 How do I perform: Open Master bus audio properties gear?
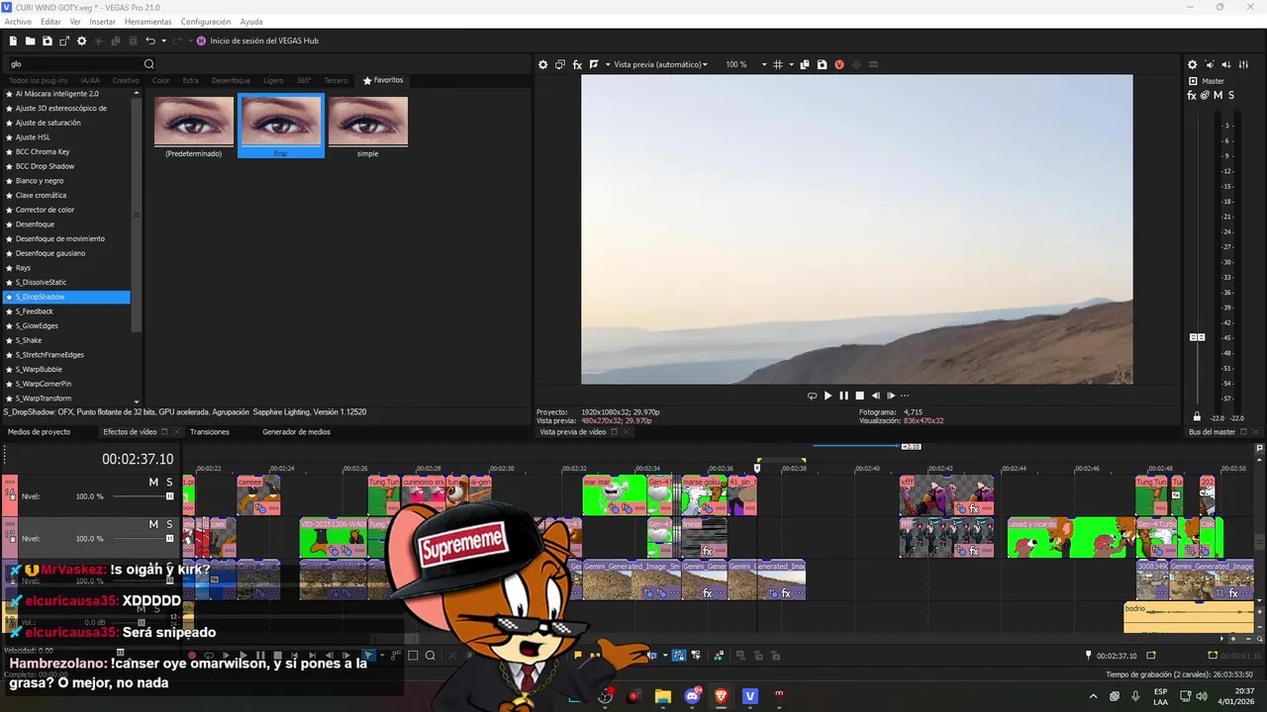tap(1193, 64)
